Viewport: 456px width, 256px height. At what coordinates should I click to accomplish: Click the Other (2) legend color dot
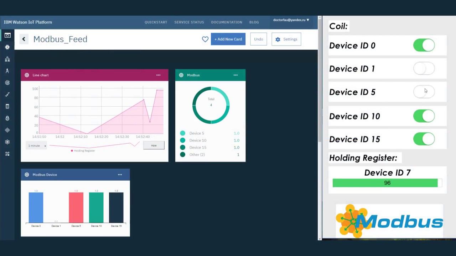(183, 154)
